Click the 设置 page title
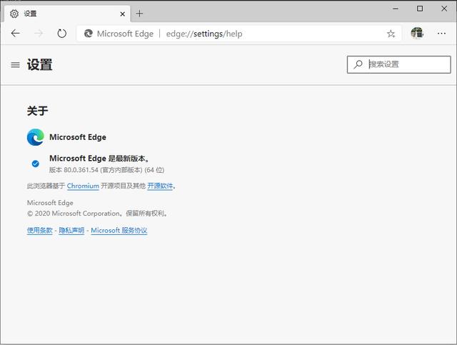The width and height of the screenshot is (457, 345). pos(40,65)
